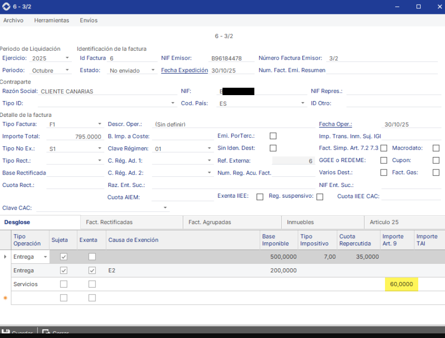Viewport: 445px width, 338px height.
Task: Check Exenta in the Servicios row
Action: [92, 284]
